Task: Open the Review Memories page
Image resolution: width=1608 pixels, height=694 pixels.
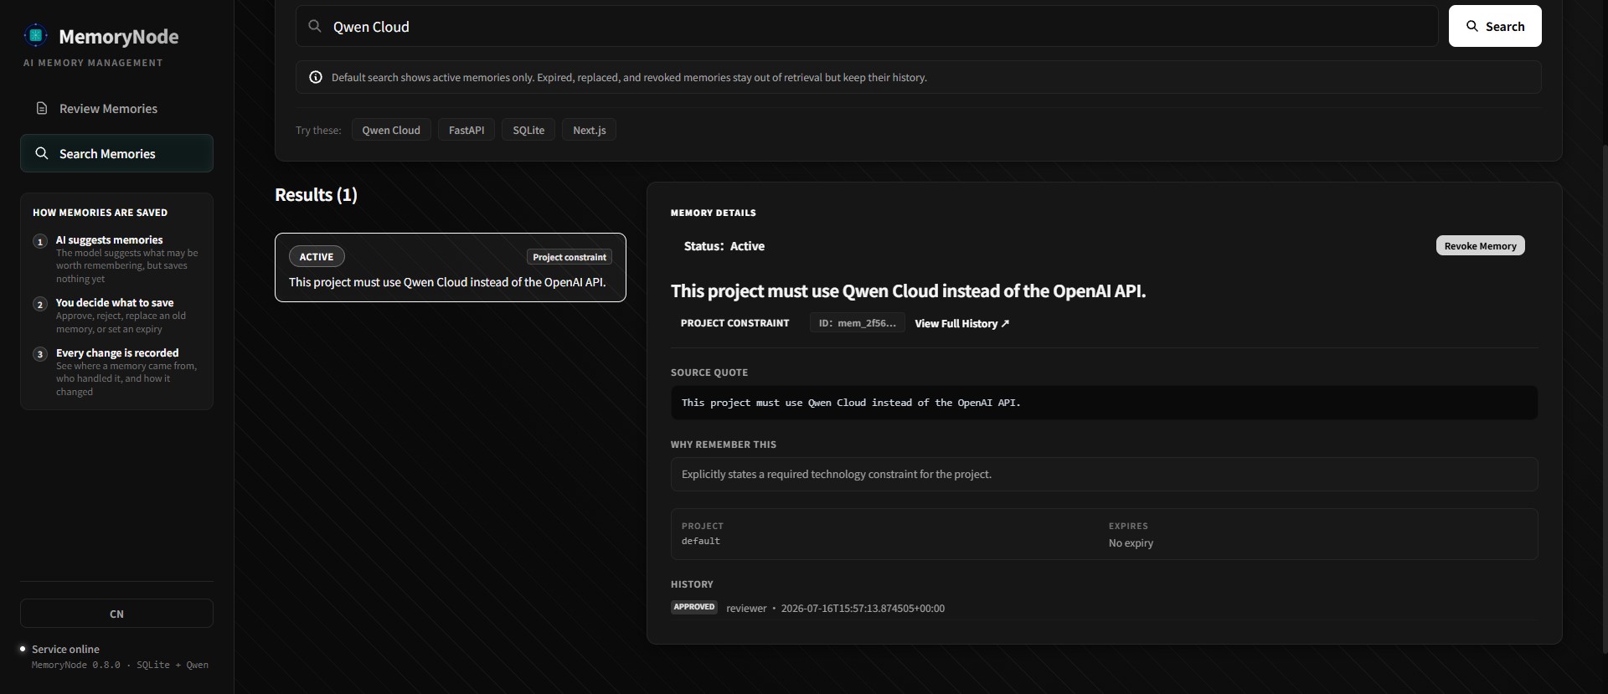Action: tap(116, 108)
